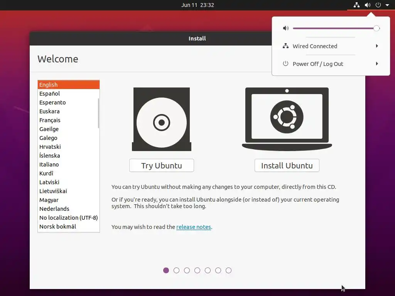The width and height of the screenshot is (395, 296).
Task: Open Power Off / Log Out entry
Action: tap(331, 64)
